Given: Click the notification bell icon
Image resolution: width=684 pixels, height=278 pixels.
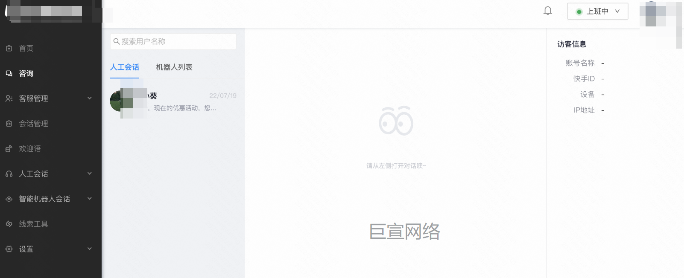Looking at the screenshot, I should pyautogui.click(x=548, y=11).
